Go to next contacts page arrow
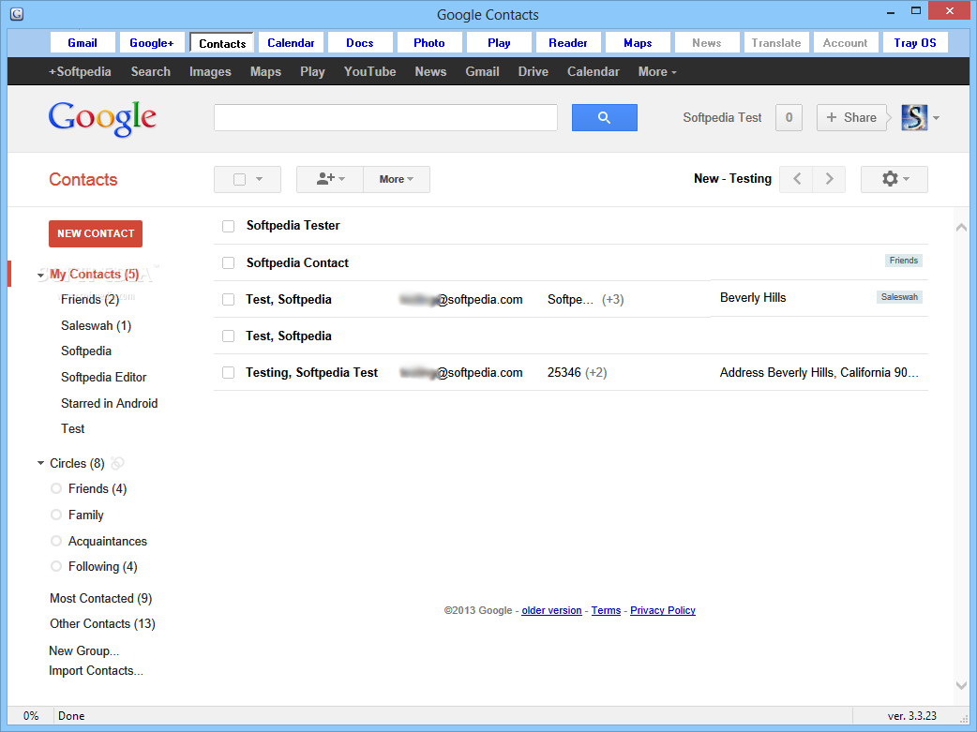Viewport: 977px width, 732px height. (829, 179)
